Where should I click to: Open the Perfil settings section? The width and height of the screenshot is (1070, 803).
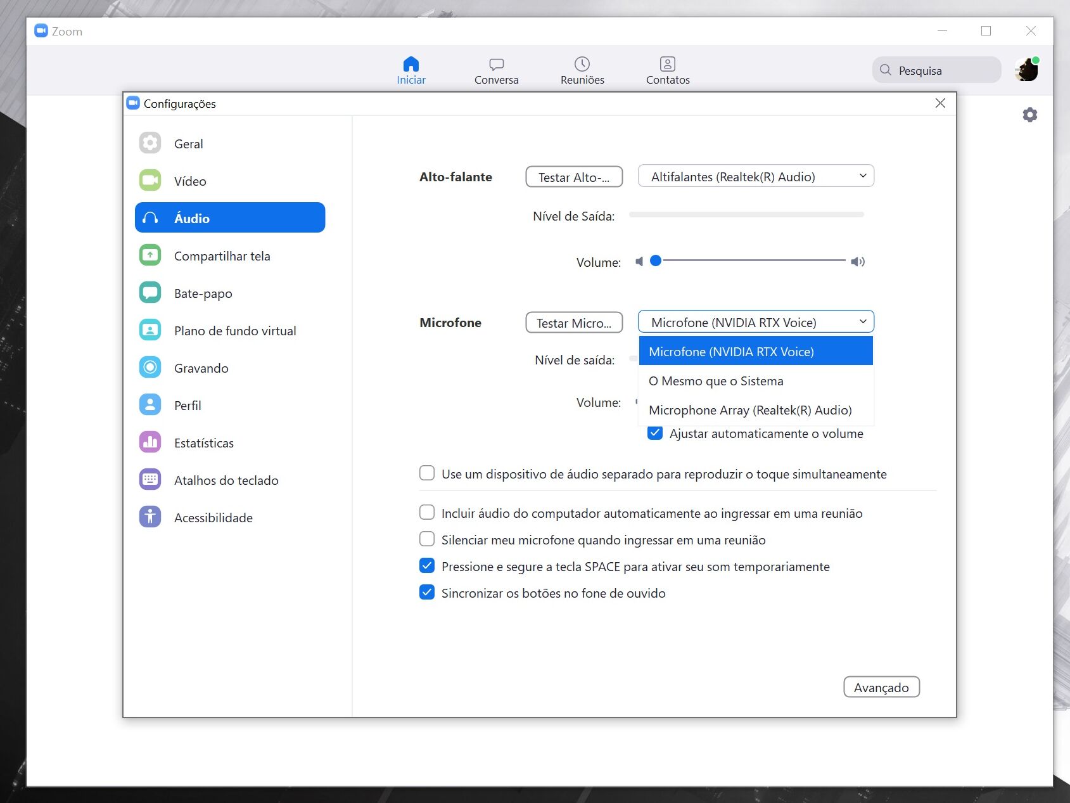(230, 405)
